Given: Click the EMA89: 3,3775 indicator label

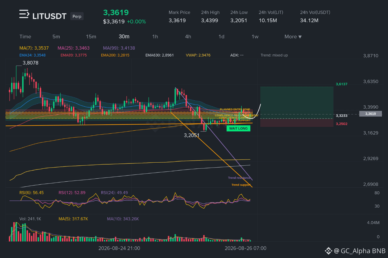Looking at the screenshot, I should (x=74, y=55).
